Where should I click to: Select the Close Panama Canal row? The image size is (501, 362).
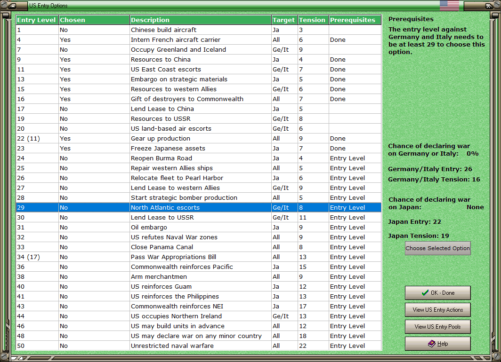pos(199,247)
